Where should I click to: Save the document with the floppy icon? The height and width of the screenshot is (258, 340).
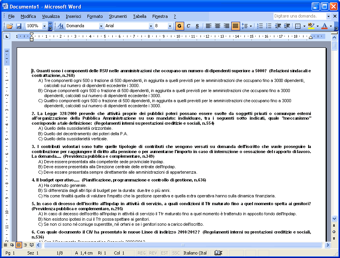click(x=19, y=26)
